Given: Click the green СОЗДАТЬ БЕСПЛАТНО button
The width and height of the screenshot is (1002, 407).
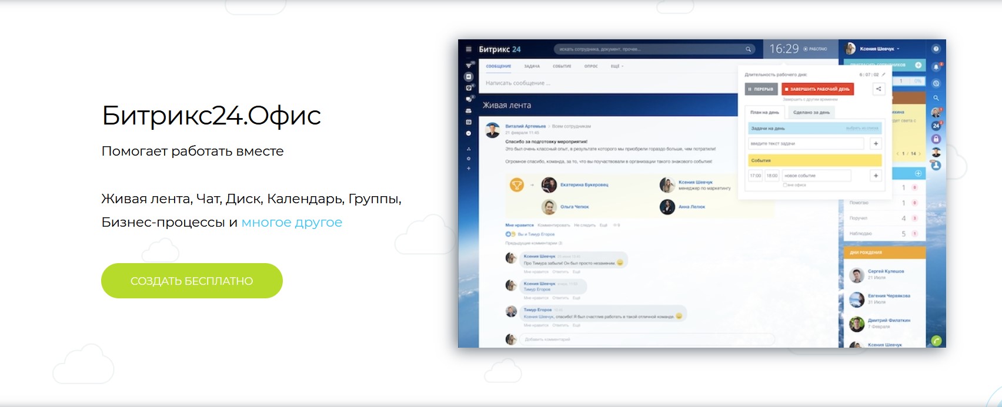Looking at the screenshot, I should (x=192, y=281).
